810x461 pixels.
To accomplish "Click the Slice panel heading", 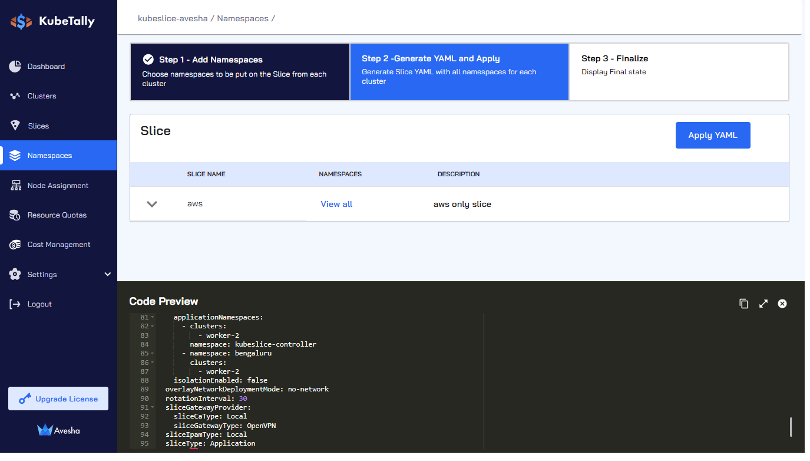I will [x=156, y=131].
